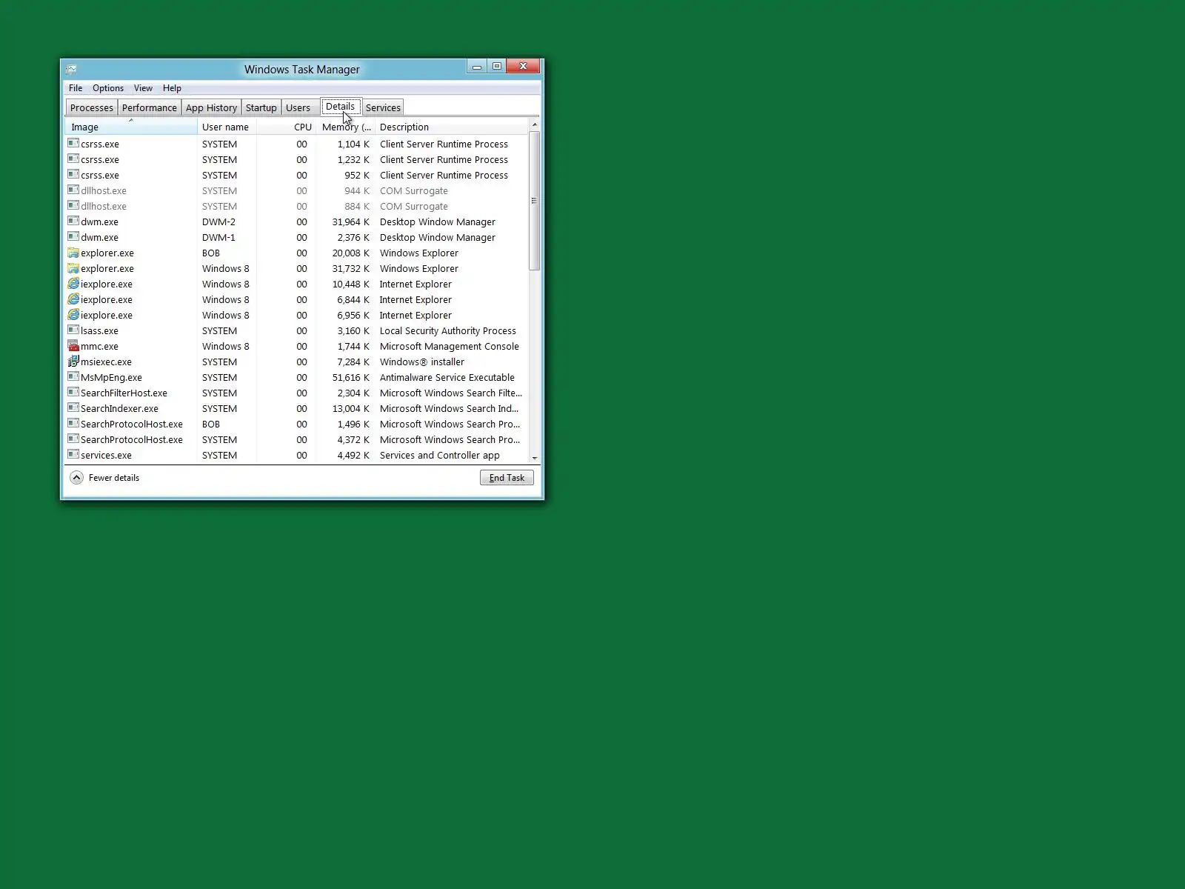Click the Microsoft Management Console description

[x=450, y=346]
